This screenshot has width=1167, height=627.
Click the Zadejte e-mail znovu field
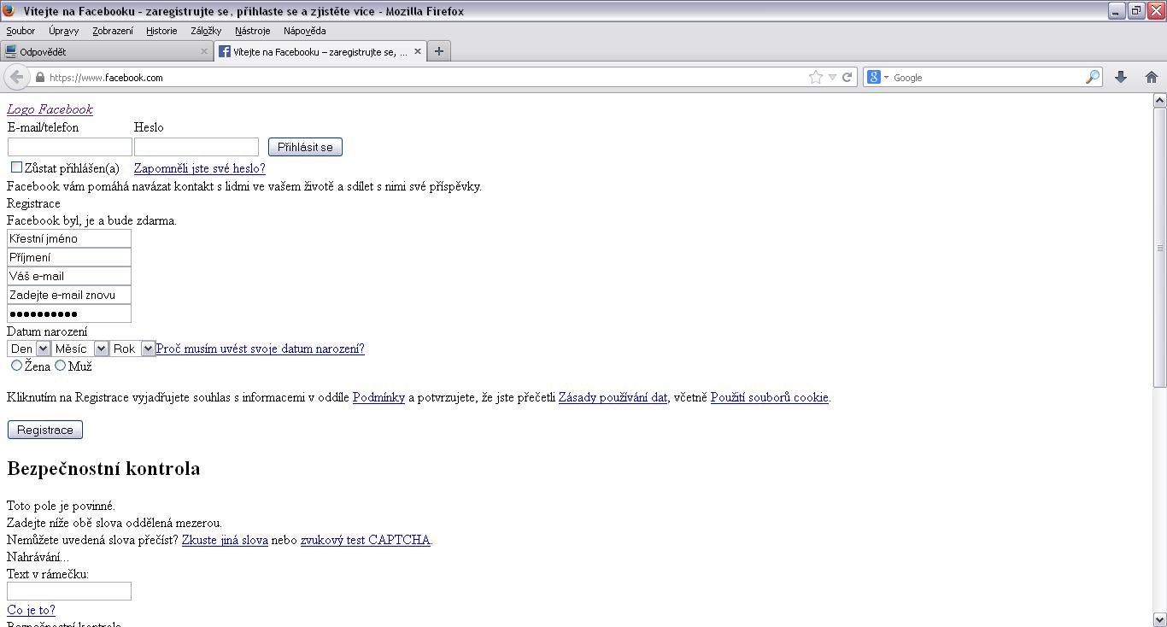tap(69, 295)
